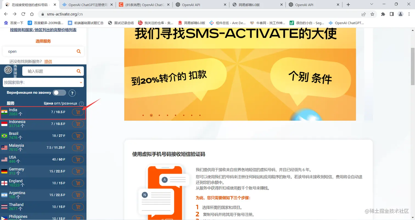
Task: Click help icon beside price header
Action: coord(82,104)
